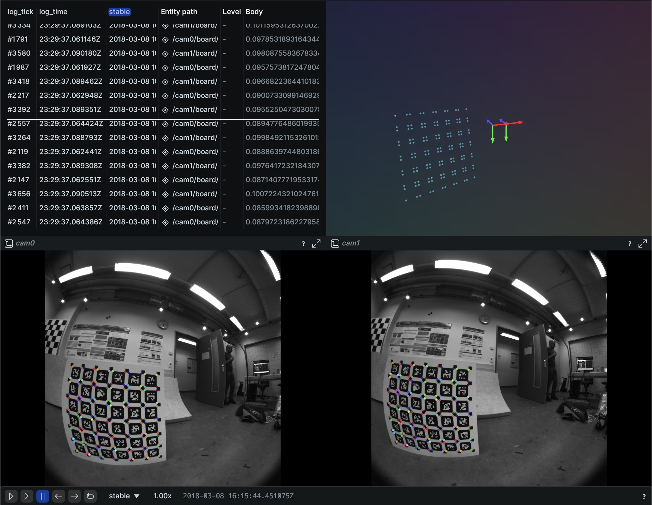
Task: Click entity icon in row #2411
Action: [x=165, y=208]
